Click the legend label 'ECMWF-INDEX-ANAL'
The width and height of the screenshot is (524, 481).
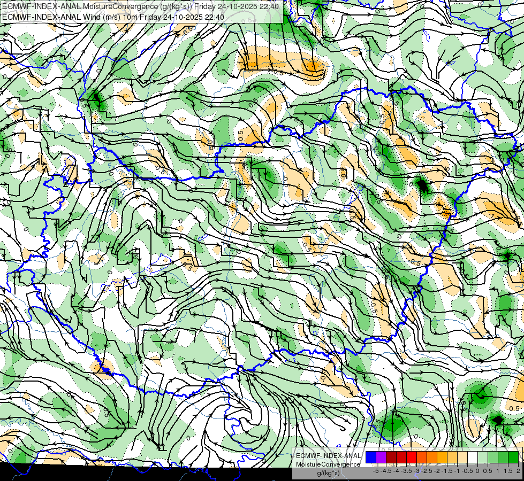(x=328, y=456)
